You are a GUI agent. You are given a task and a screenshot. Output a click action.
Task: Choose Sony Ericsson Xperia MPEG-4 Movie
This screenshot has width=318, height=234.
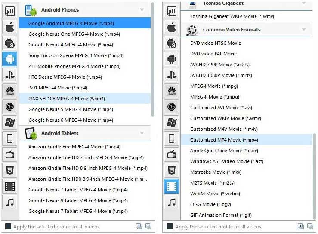point(85,55)
